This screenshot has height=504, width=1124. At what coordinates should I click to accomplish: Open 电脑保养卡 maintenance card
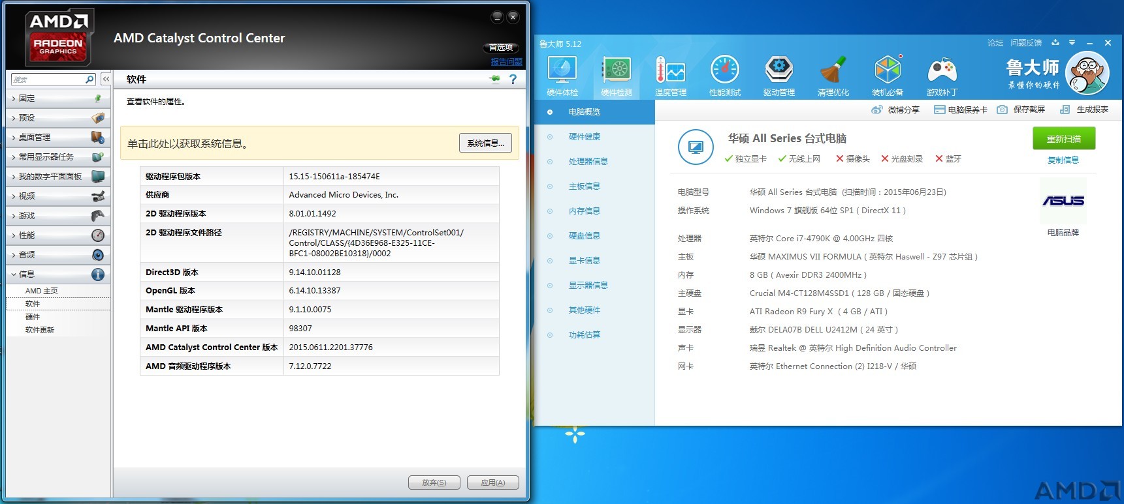click(x=961, y=110)
